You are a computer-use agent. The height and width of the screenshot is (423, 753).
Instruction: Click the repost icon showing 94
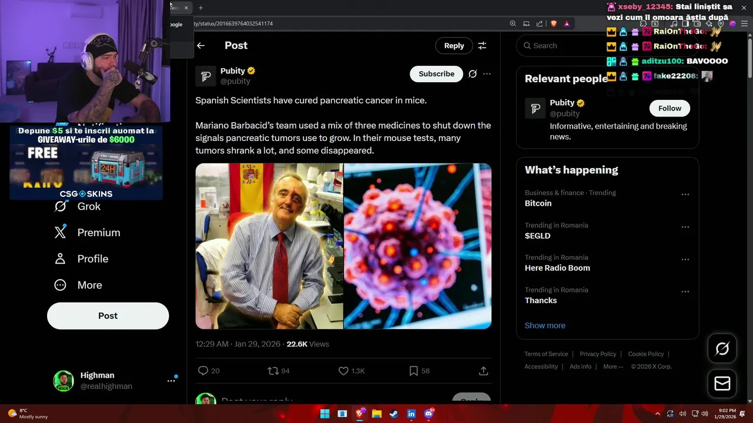click(273, 371)
